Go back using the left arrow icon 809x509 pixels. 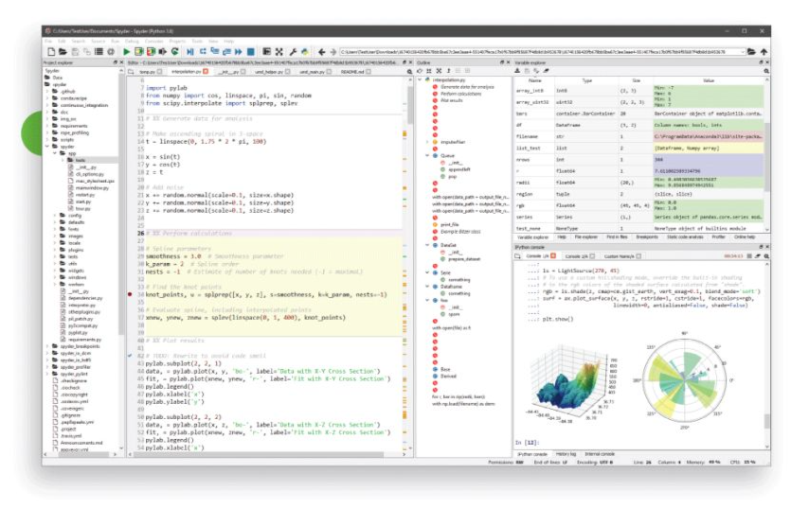coord(321,52)
